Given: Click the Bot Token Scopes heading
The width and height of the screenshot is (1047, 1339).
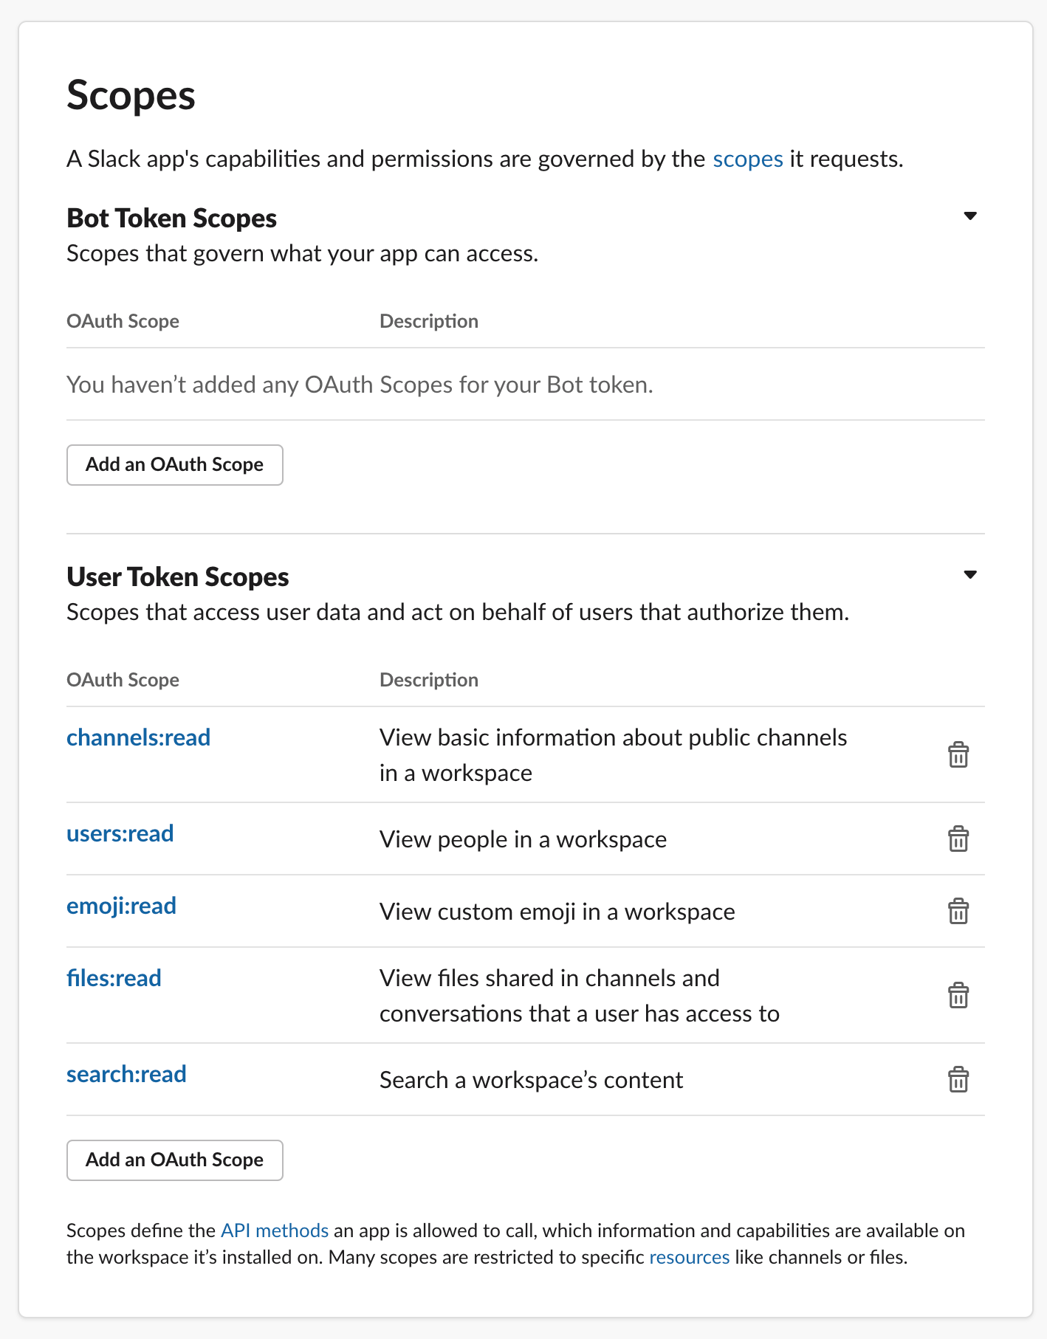Looking at the screenshot, I should point(171,218).
